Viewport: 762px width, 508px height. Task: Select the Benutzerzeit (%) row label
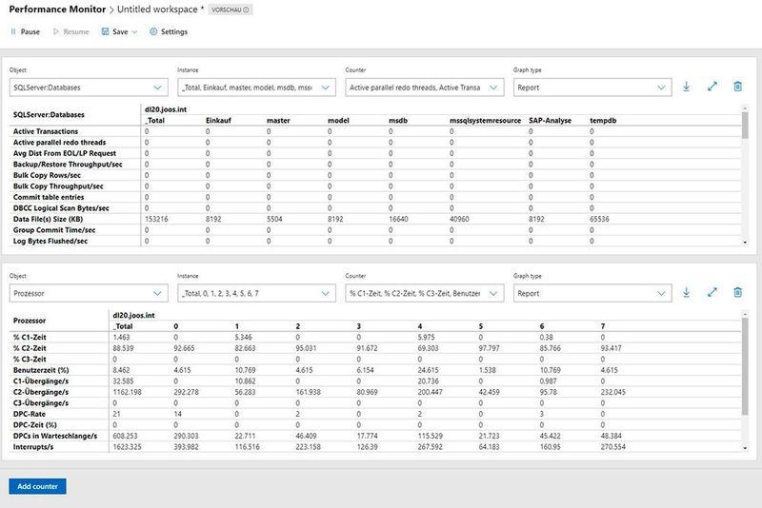click(41, 370)
